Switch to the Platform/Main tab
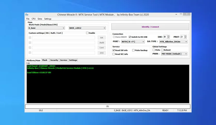The height and width of the screenshot is (125, 216). 34,60
